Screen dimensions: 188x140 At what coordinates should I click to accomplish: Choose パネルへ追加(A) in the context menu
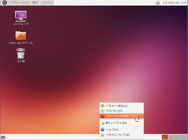coord(121,106)
